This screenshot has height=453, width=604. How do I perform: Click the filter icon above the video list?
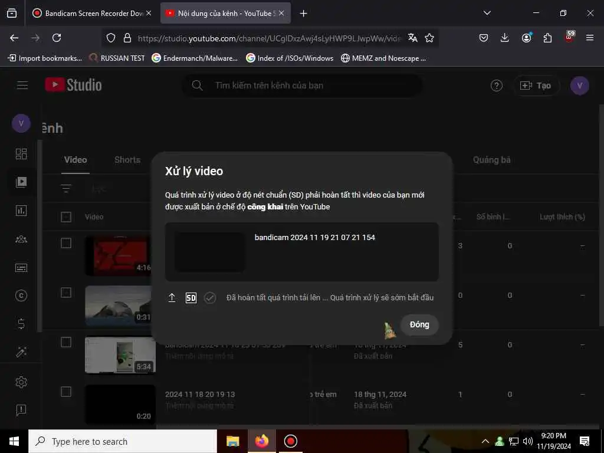click(66, 188)
